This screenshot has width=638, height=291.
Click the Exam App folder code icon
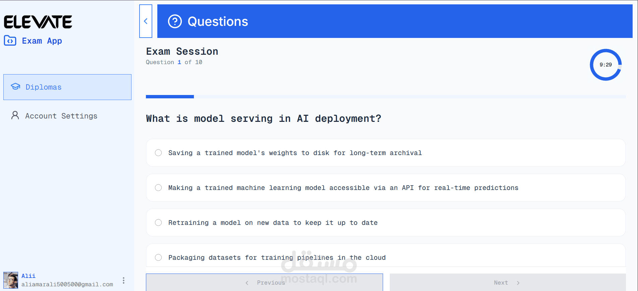click(x=10, y=41)
